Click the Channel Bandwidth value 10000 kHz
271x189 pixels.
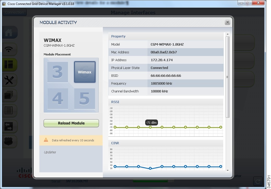[159, 91]
